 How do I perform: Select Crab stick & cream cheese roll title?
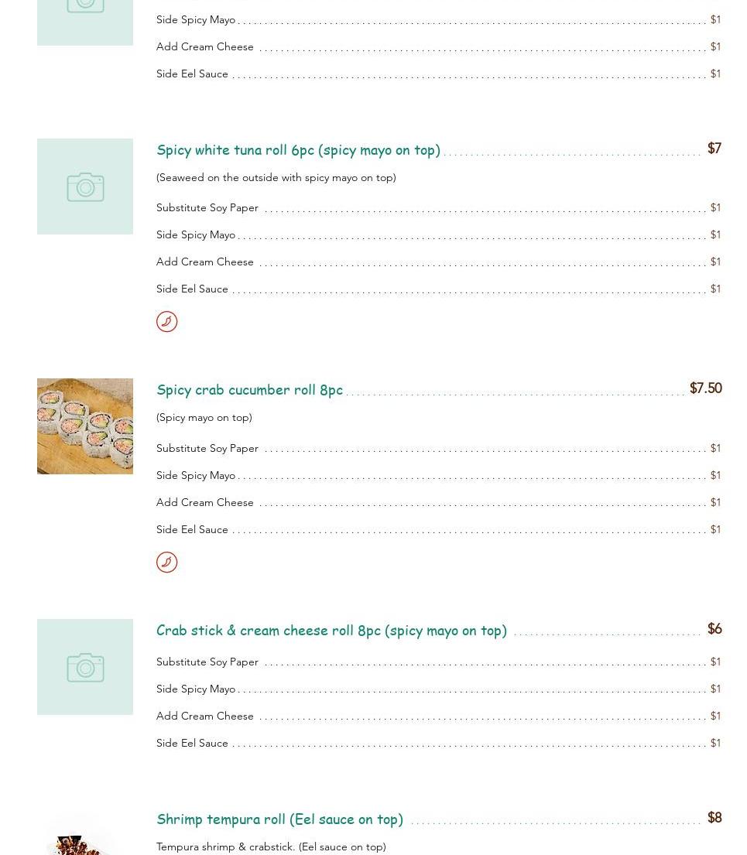pos(331,631)
